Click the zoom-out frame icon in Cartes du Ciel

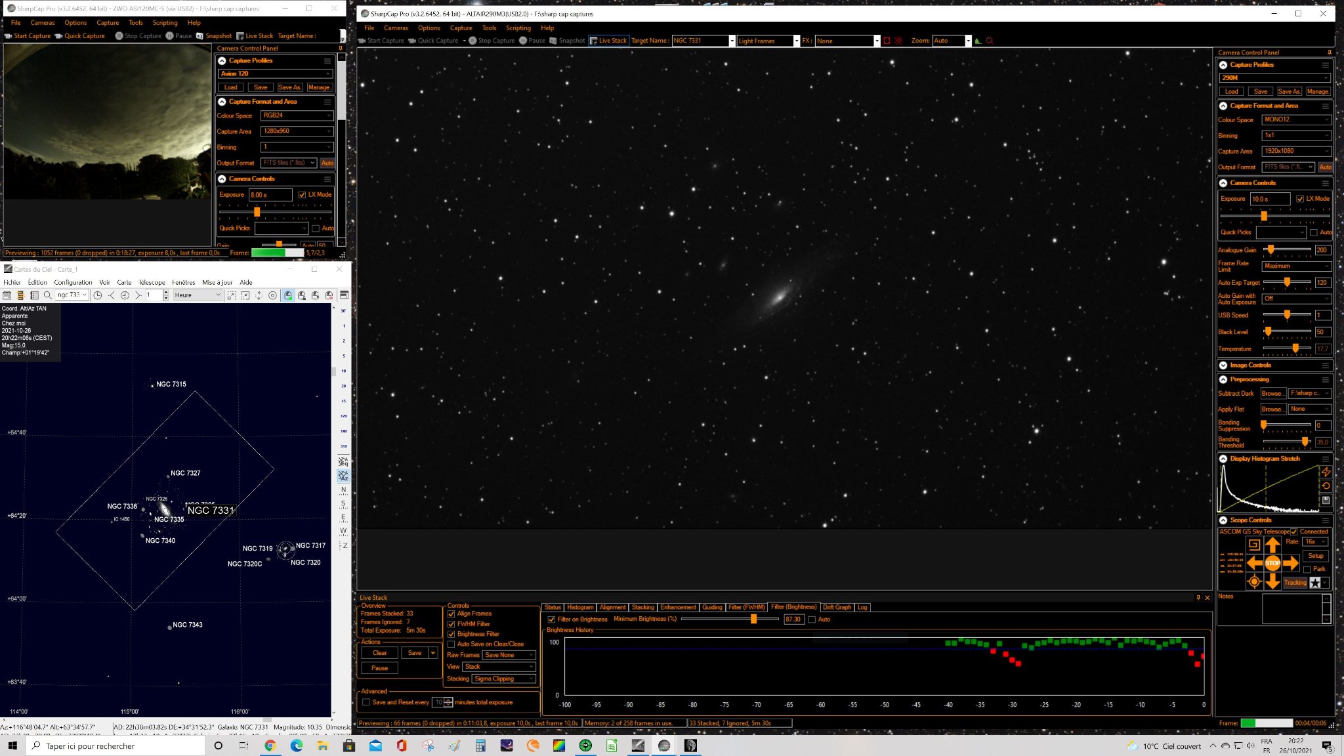click(245, 295)
